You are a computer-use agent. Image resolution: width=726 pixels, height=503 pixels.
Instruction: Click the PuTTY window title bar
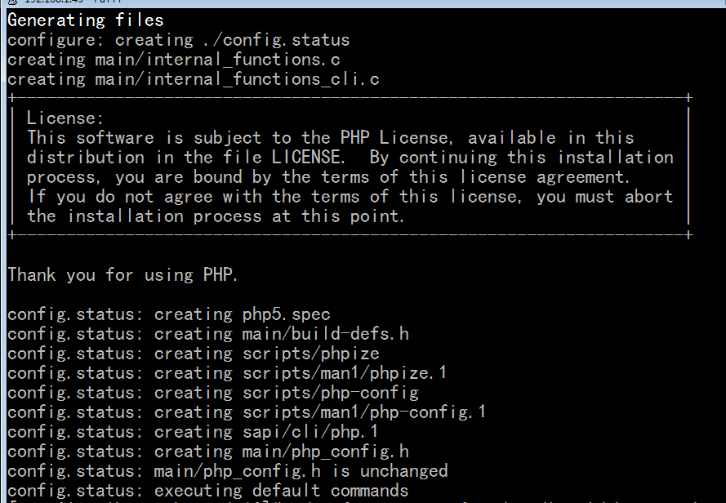363,2
